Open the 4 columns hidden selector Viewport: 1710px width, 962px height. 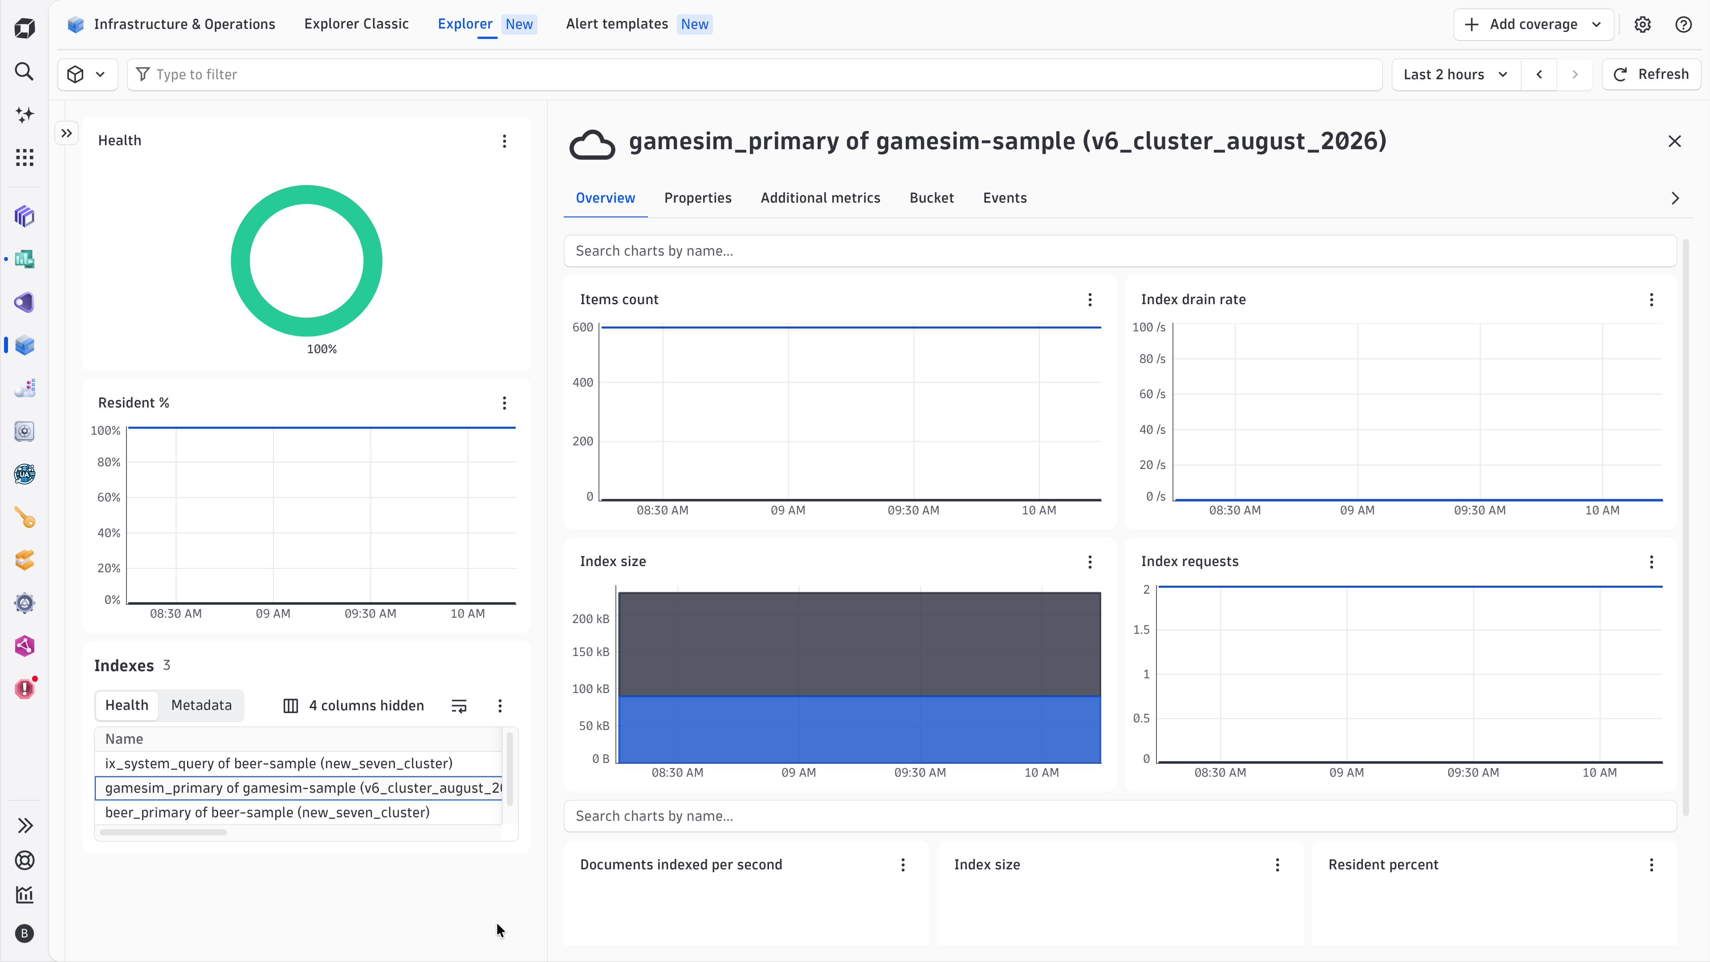pos(354,706)
